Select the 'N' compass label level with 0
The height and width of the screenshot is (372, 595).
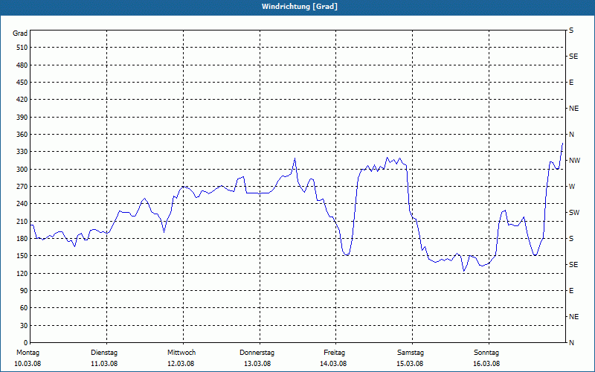click(571, 343)
